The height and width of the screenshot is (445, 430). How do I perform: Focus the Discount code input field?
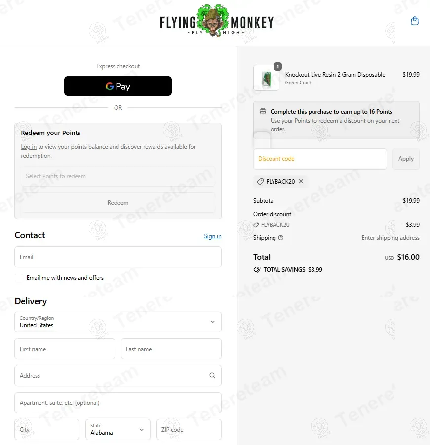tap(320, 159)
